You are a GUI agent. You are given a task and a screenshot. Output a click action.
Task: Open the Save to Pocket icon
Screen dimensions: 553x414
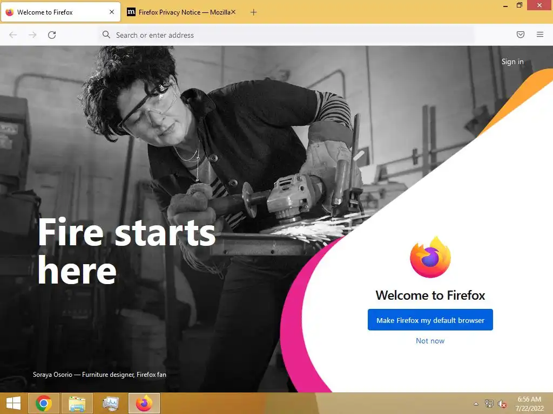tap(520, 34)
